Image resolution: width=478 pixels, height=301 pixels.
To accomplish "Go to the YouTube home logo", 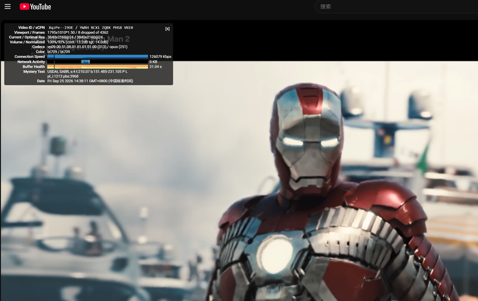I will coord(35,7).
